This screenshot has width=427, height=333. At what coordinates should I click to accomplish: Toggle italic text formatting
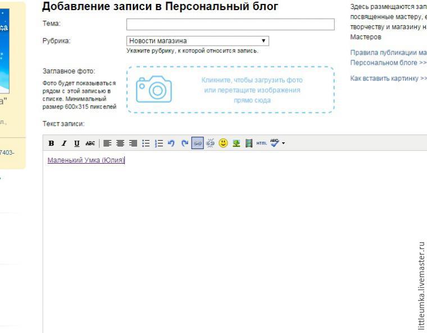pyautogui.click(x=64, y=143)
